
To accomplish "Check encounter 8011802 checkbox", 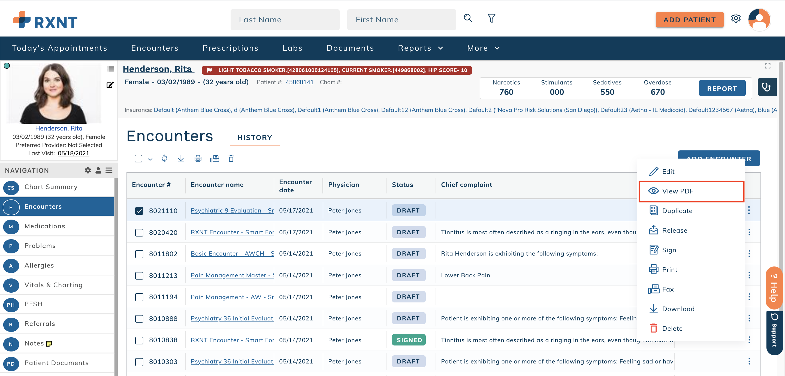I will click(139, 254).
